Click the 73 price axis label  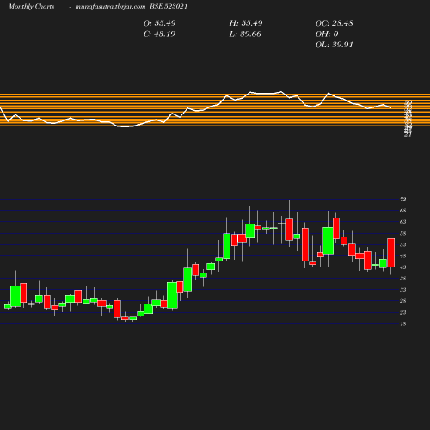click(403, 199)
